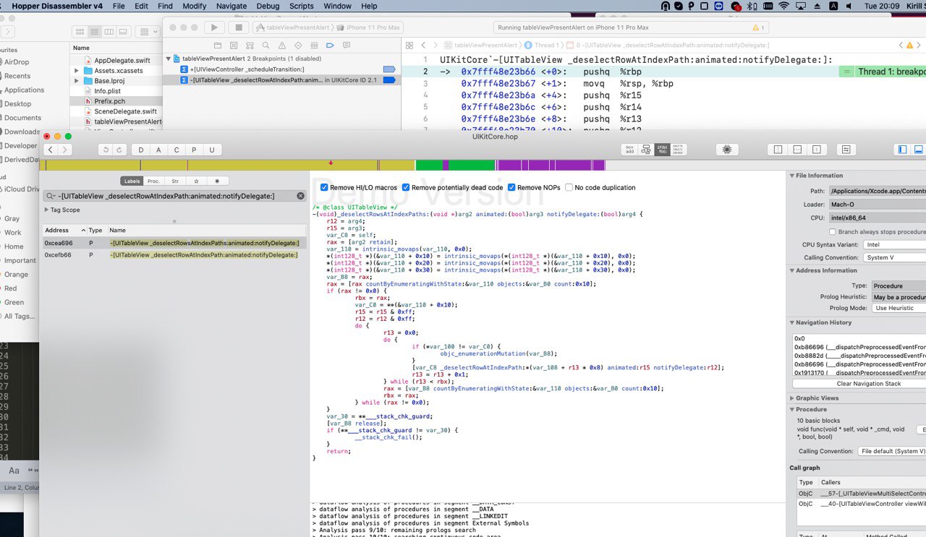This screenshot has height=537, width=926.
Task: Select 0xb8882d entry in navigation history
Action: tap(859, 356)
